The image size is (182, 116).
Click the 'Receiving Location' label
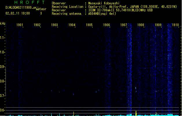click(67, 7)
